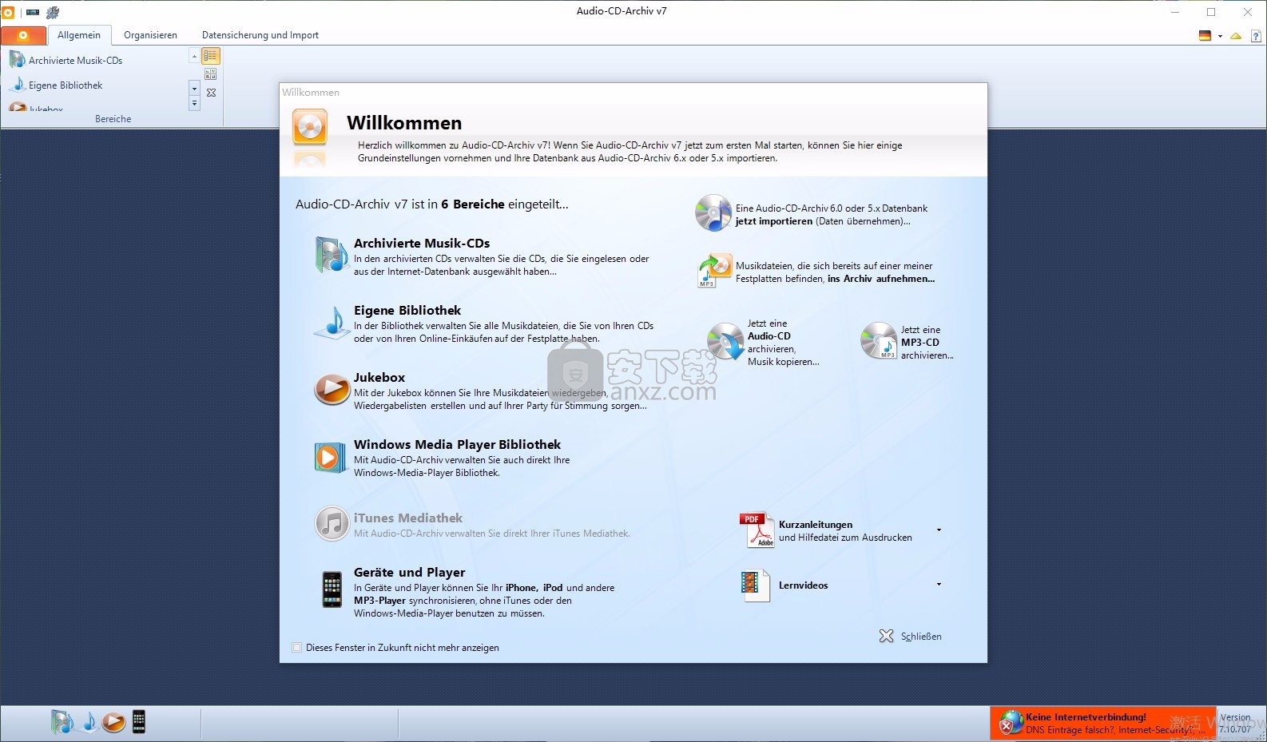The height and width of the screenshot is (742, 1267).
Task: Open devices from bottom bar phone icon
Action: (x=139, y=721)
